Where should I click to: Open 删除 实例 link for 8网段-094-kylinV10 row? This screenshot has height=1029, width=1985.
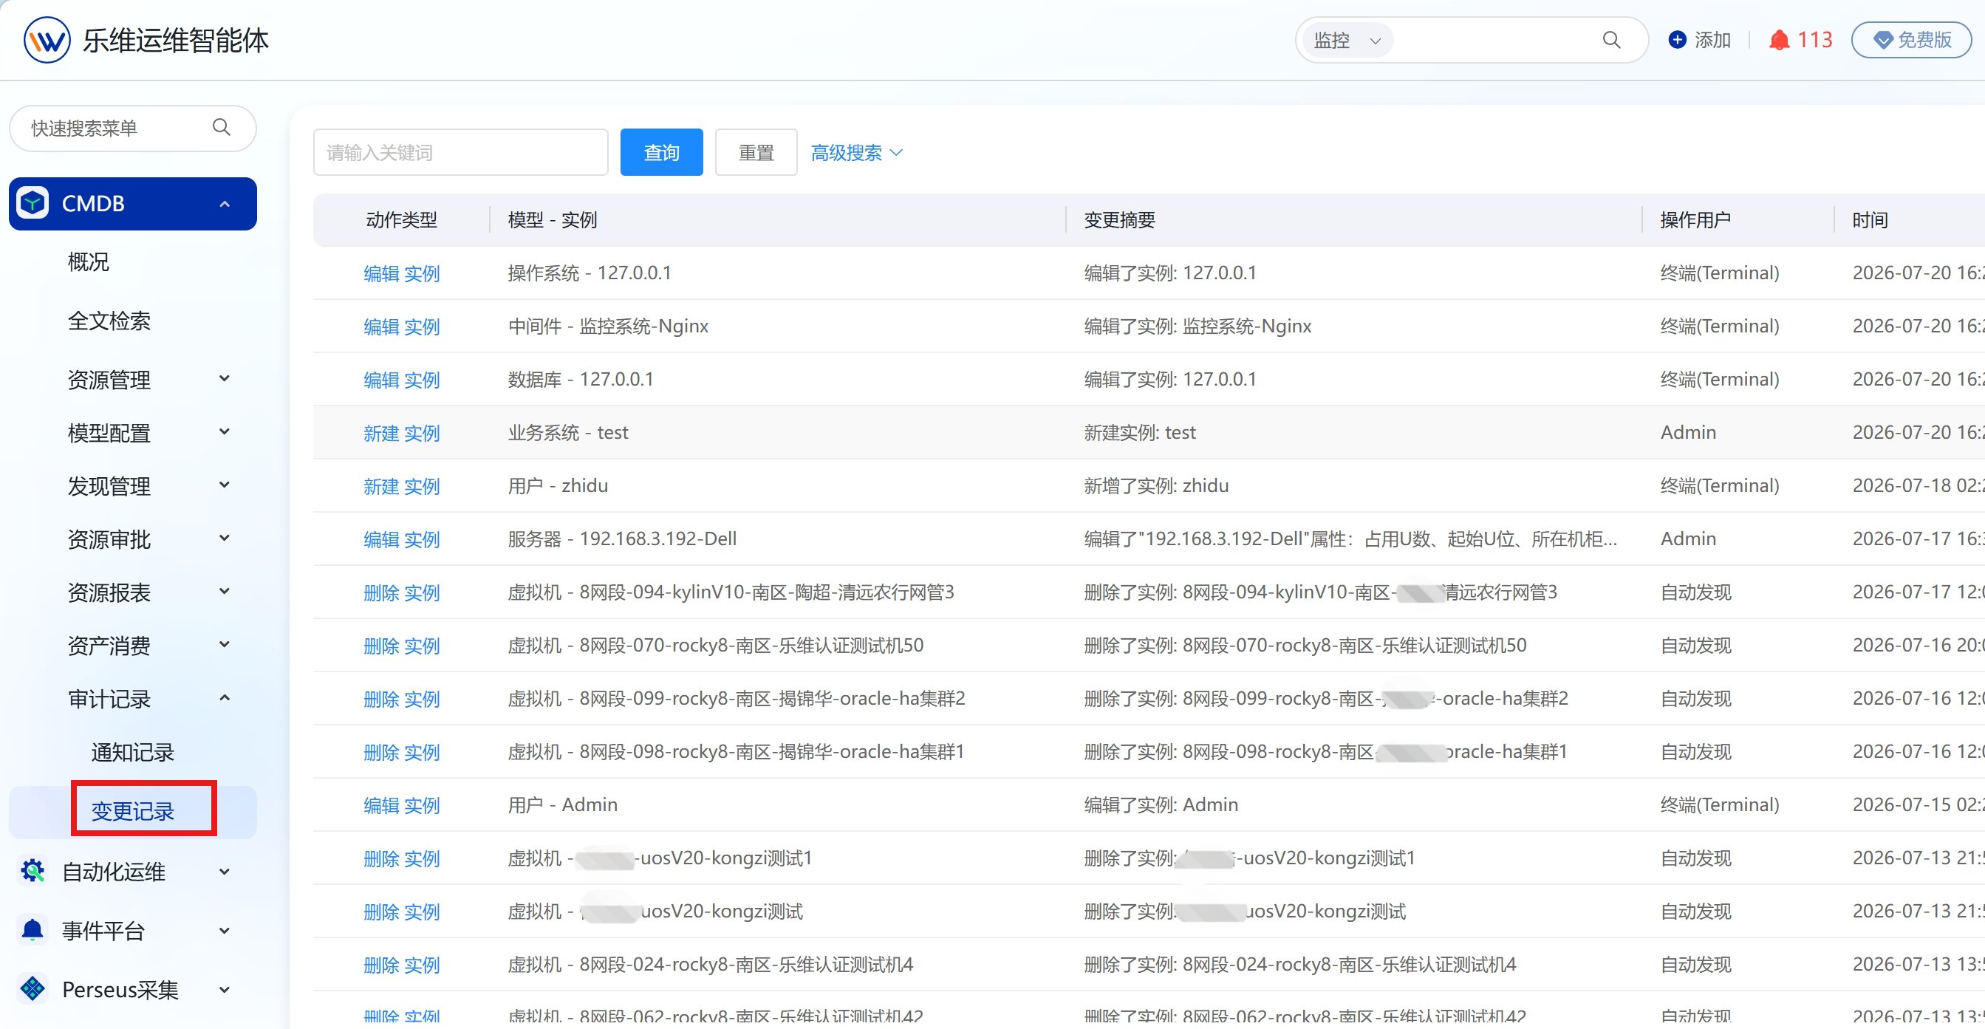point(401,592)
